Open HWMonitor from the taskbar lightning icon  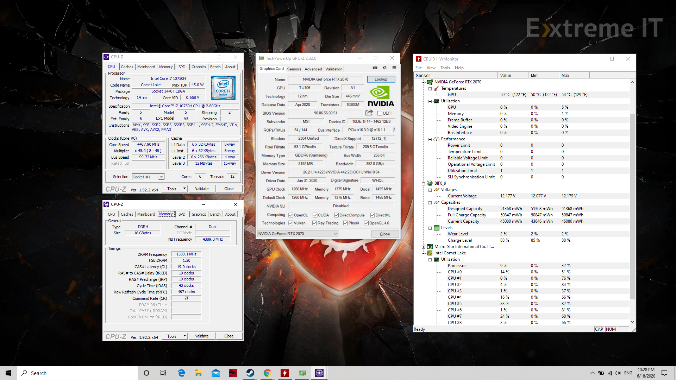(x=285, y=373)
